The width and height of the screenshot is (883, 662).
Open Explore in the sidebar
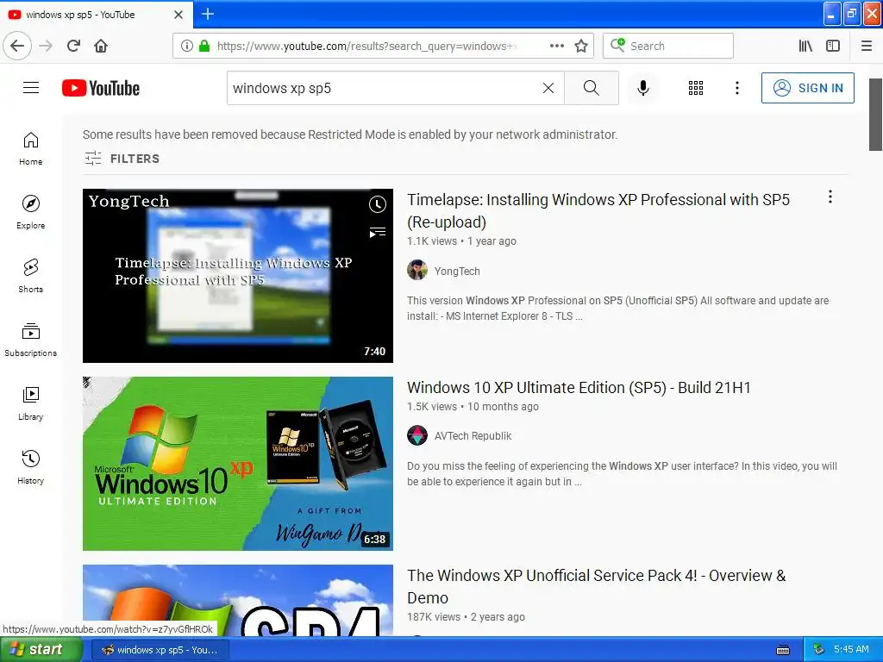[30, 212]
